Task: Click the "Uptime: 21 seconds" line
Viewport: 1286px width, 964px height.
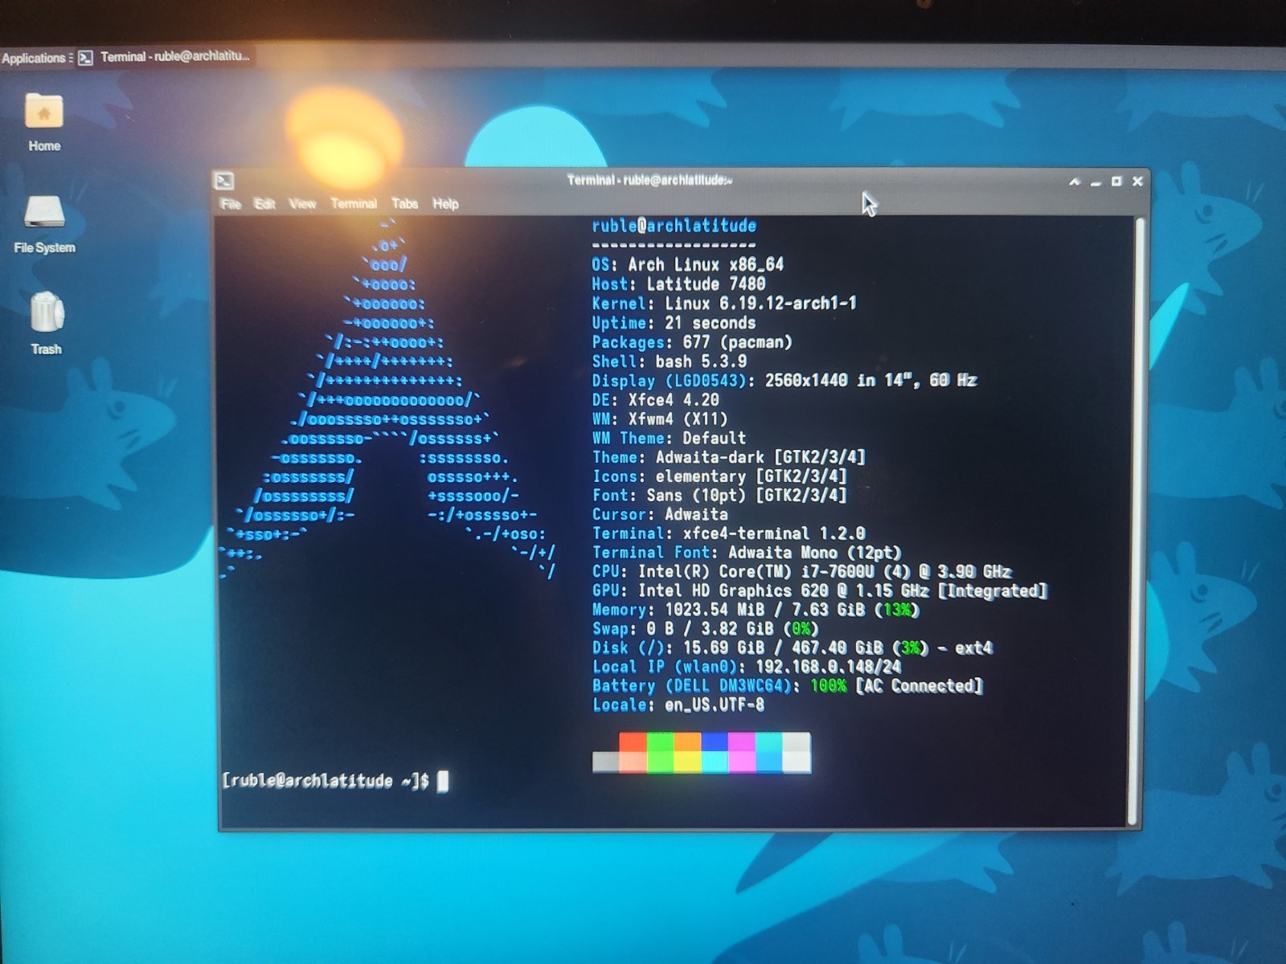Action: click(x=674, y=322)
